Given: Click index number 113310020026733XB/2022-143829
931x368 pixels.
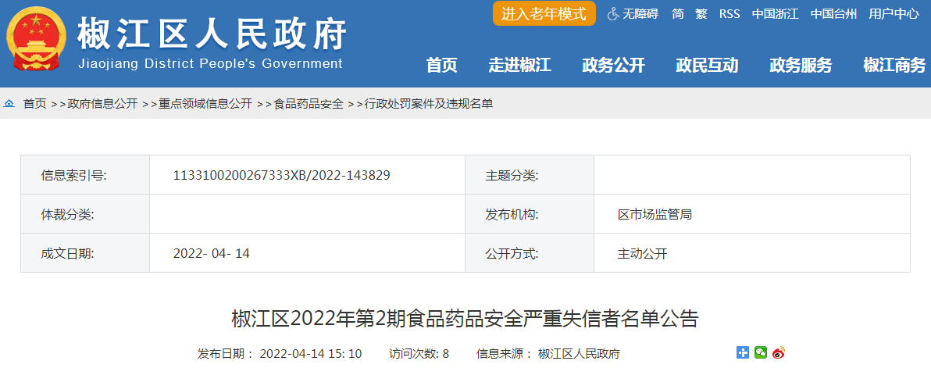Looking at the screenshot, I should pos(281,175).
